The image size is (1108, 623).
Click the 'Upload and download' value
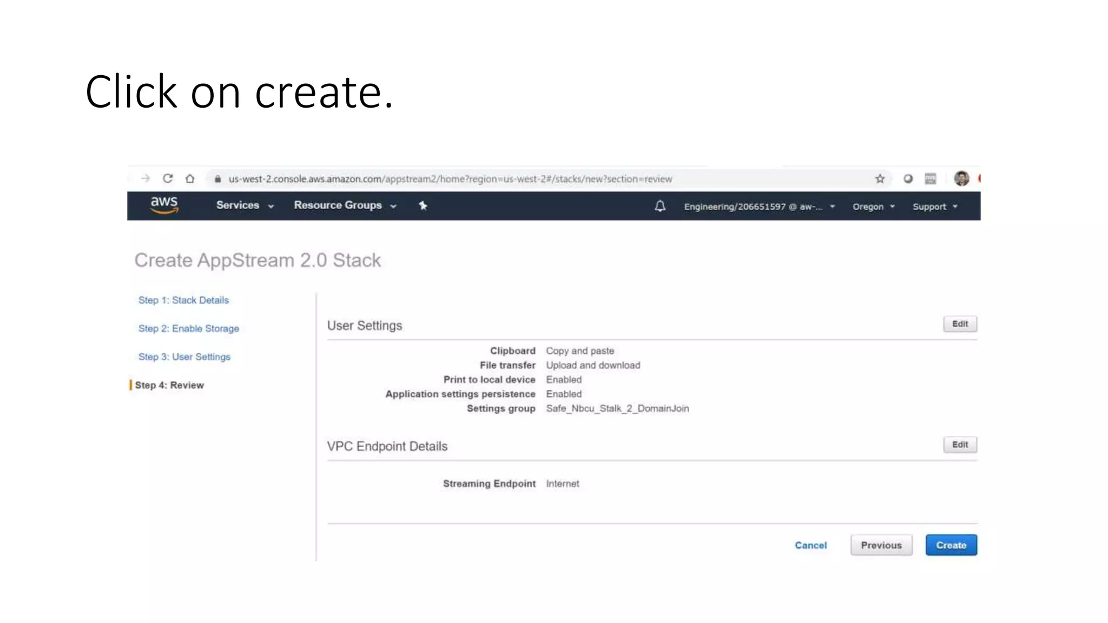pyautogui.click(x=593, y=366)
